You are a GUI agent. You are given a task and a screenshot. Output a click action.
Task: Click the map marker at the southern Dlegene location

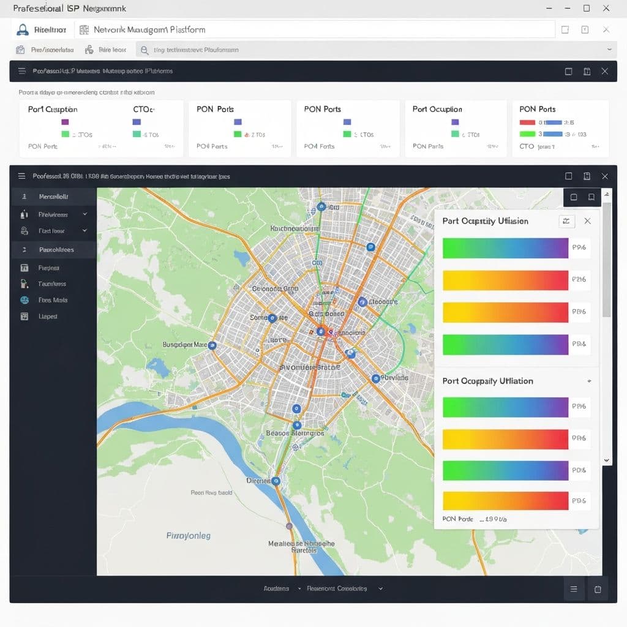pyautogui.click(x=276, y=481)
